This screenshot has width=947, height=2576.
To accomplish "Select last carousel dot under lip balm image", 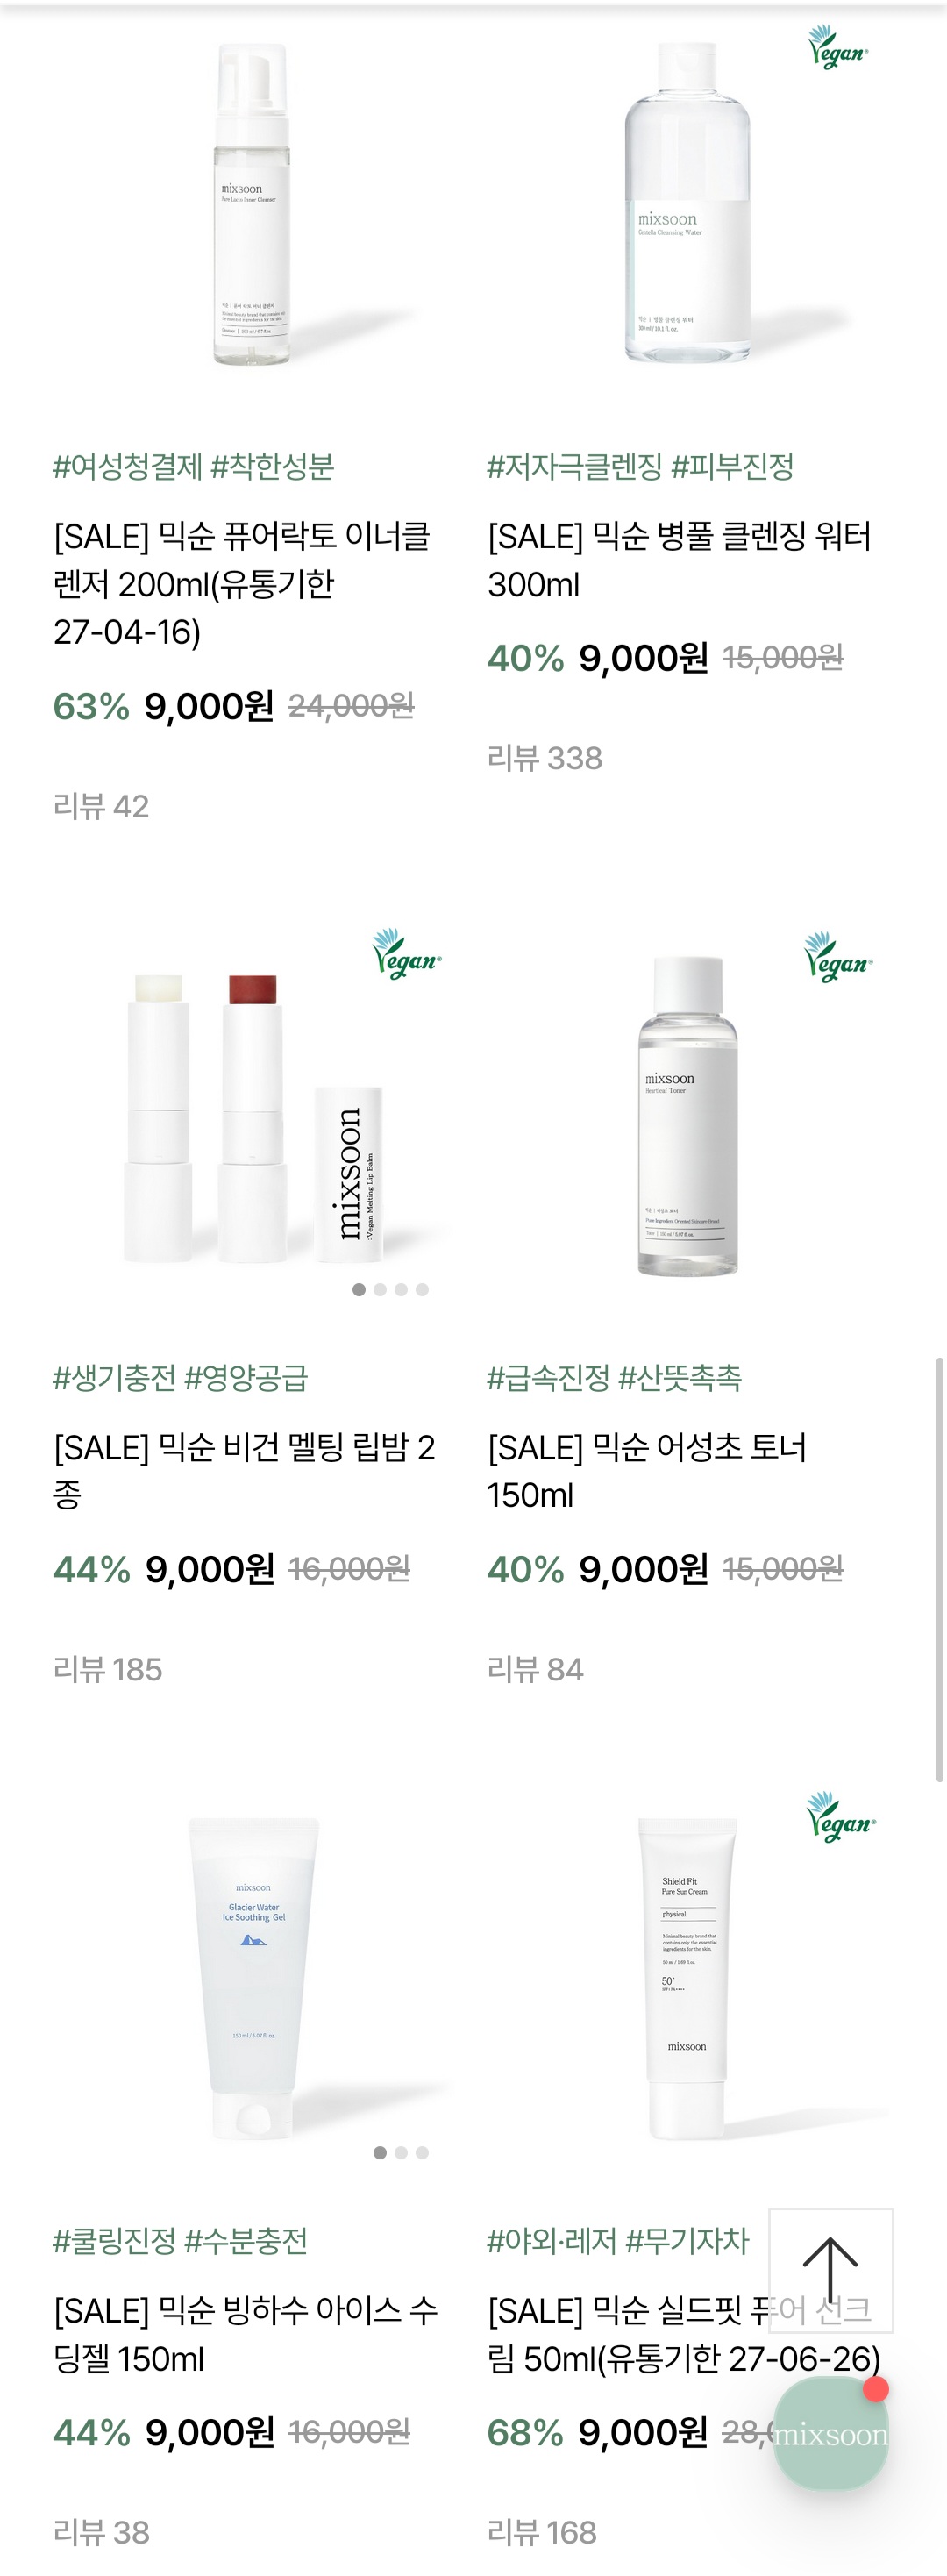I will coord(422,1289).
